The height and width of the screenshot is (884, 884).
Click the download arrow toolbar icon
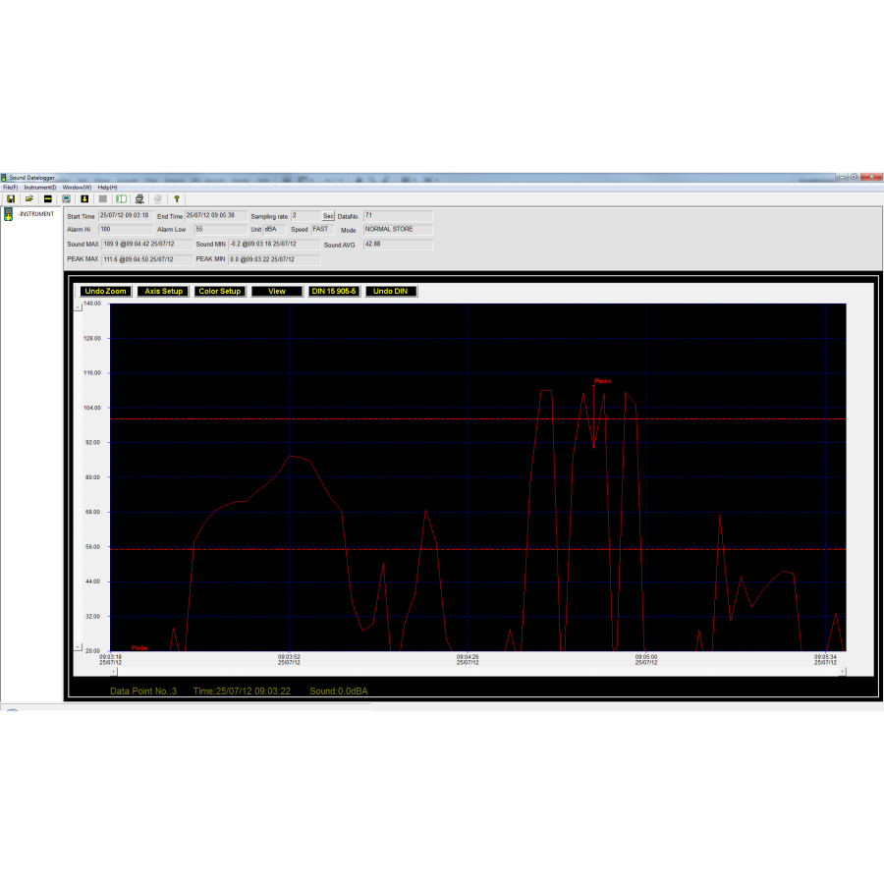(84, 198)
